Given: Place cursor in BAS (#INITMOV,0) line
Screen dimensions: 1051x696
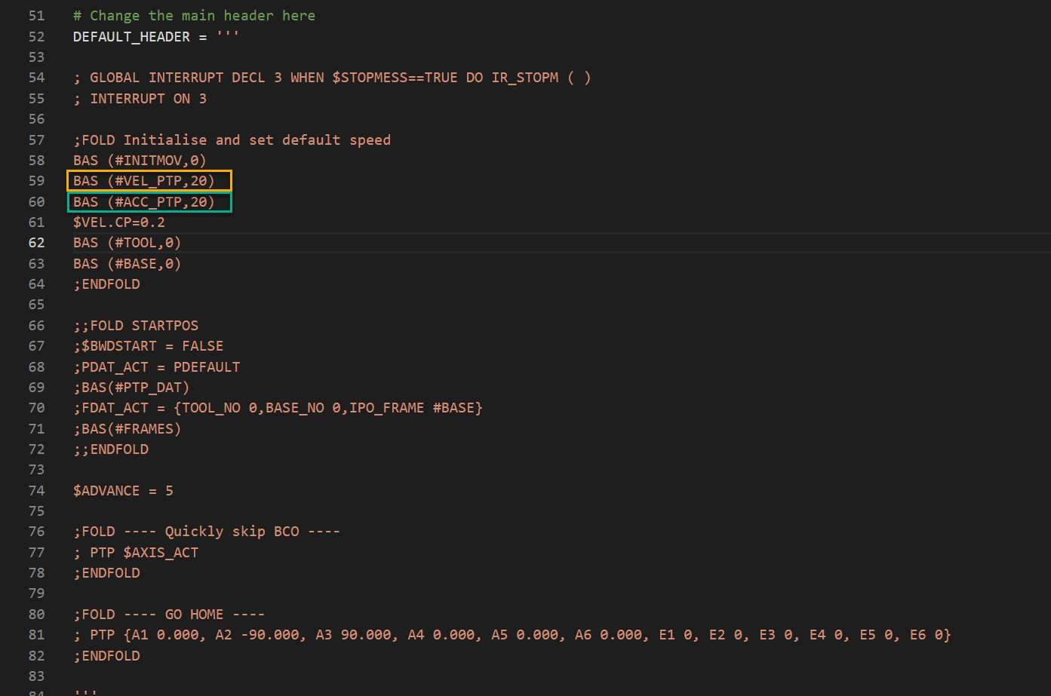Looking at the screenshot, I should 140,161.
